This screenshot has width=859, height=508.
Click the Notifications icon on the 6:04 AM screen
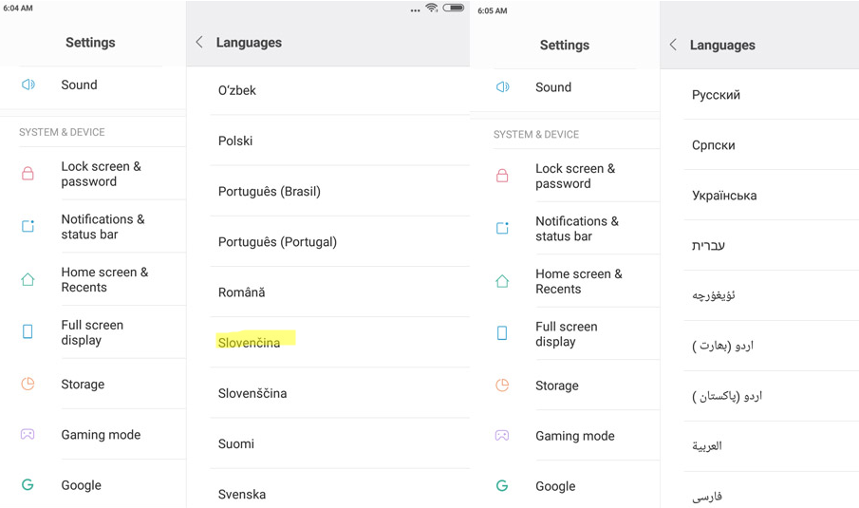click(28, 226)
